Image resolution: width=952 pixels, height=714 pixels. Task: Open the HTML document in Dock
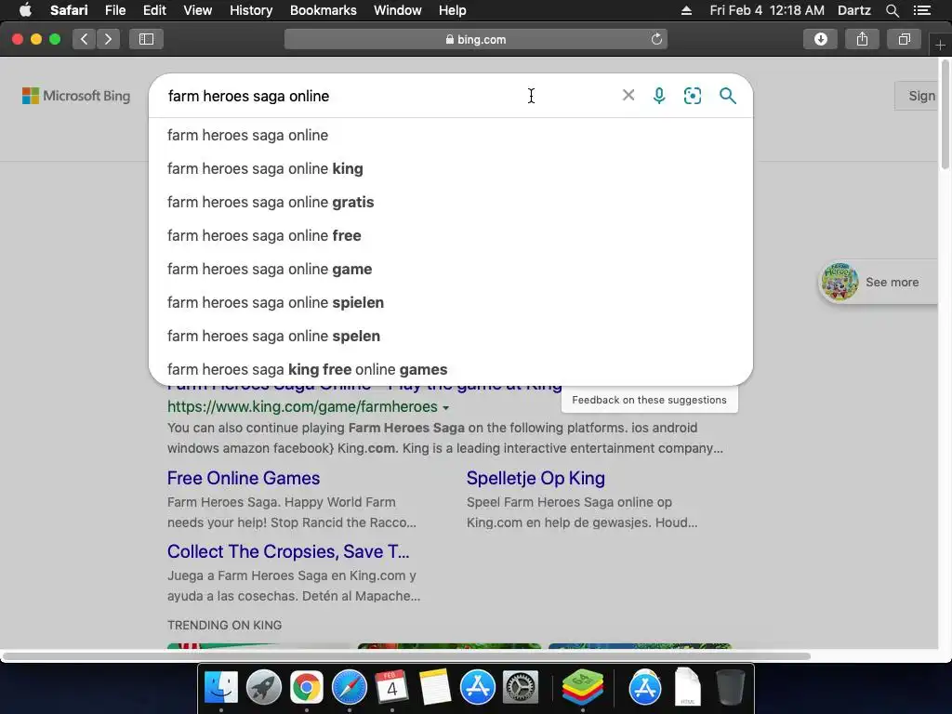(688, 687)
